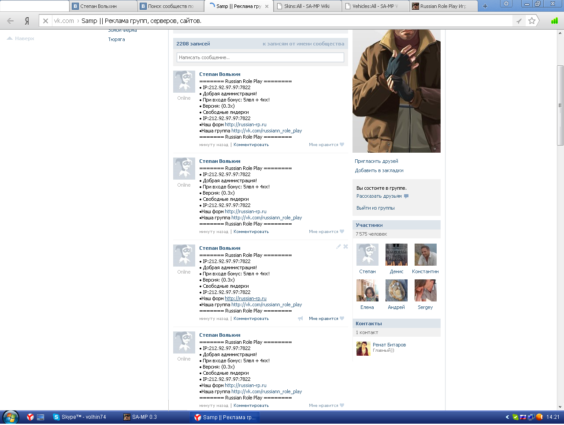Image resolution: width=564 pixels, height=425 pixels.
Task: Open member Елена's avatar thumbnail
Action: [x=367, y=290]
